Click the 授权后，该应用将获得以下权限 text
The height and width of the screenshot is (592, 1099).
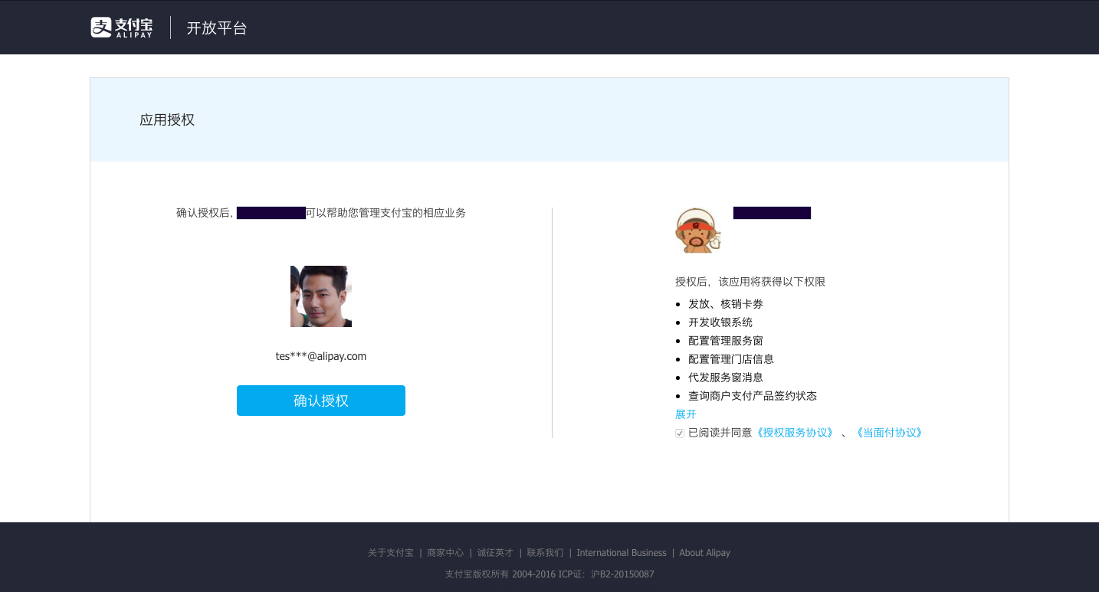(x=750, y=282)
